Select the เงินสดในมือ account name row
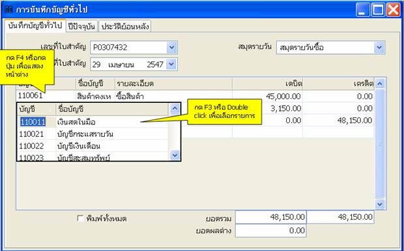The width and height of the screenshot is (404, 251). tap(112, 122)
